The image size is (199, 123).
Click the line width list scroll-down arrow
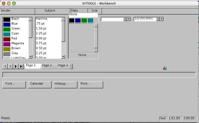63,56
